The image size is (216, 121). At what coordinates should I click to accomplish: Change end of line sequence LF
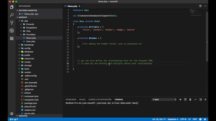click(x=189, y=119)
